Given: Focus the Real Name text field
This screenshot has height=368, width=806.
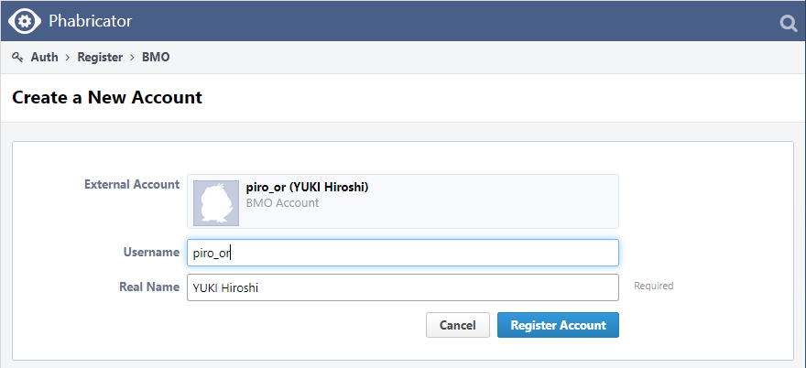Looking at the screenshot, I should (x=402, y=287).
